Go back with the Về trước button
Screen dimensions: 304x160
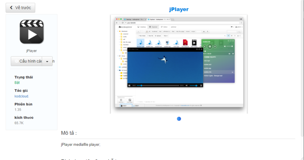pyautogui.click(x=20, y=8)
